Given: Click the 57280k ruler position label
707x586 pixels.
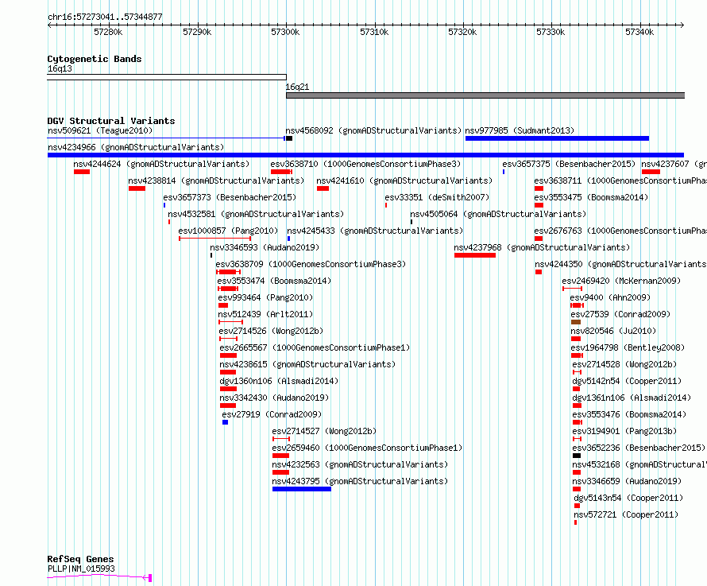Looking at the screenshot, I should (108, 32).
